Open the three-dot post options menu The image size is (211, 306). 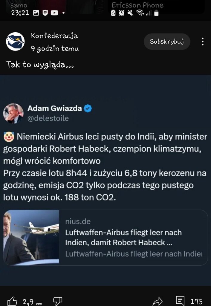pyautogui.click(x=203, y=42)
